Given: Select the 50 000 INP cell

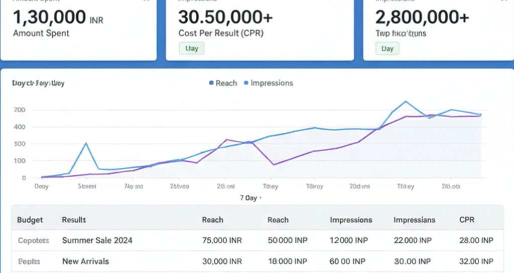Looking at the screenshot, I should [288, 240].
